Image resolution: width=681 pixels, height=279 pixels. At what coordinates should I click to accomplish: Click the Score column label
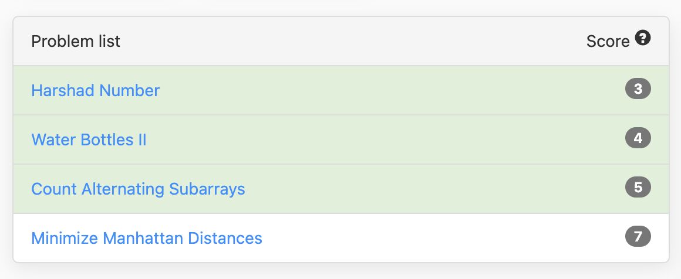coord(608,41)
